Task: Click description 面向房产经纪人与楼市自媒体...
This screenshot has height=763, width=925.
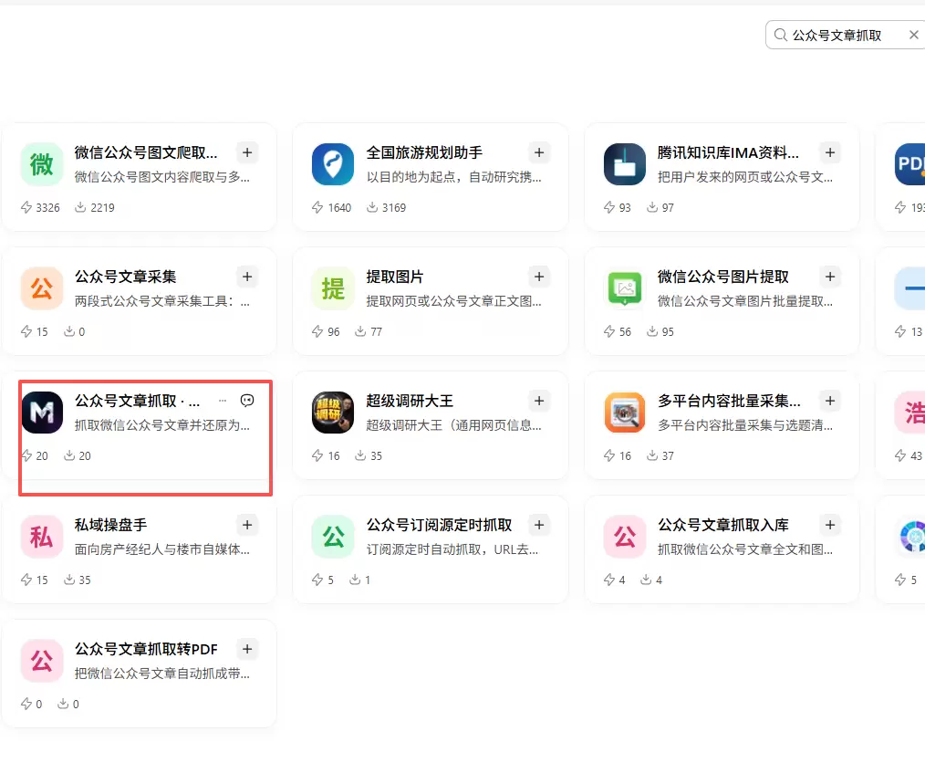Action: [x=162, y=550]
